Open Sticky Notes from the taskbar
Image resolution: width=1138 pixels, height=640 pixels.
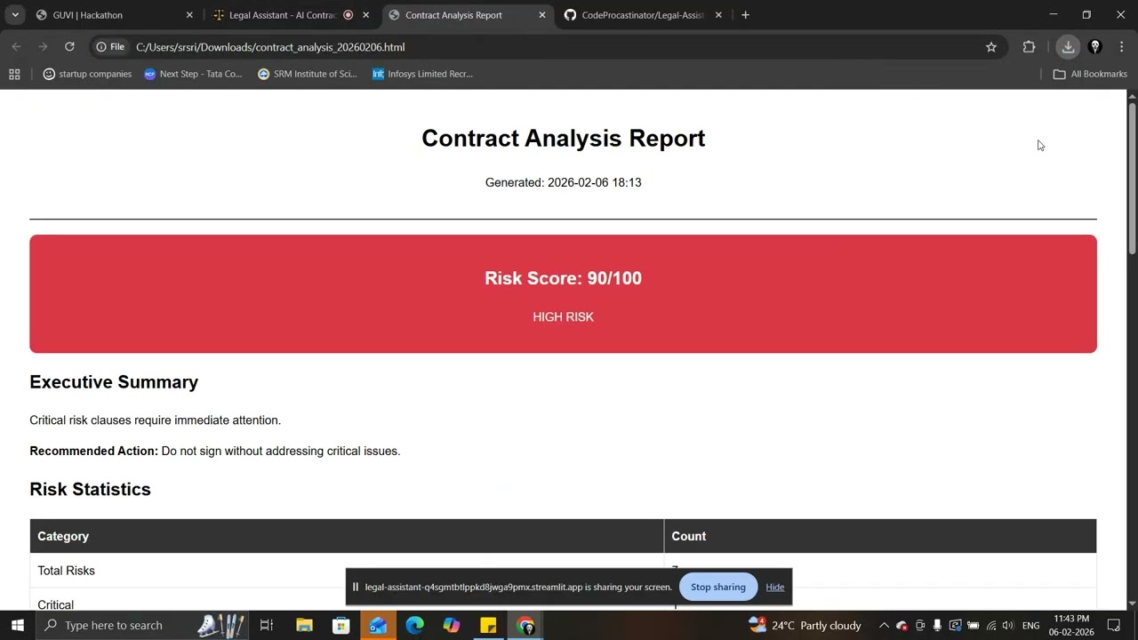pyautogui.click(x=488, y=625)
